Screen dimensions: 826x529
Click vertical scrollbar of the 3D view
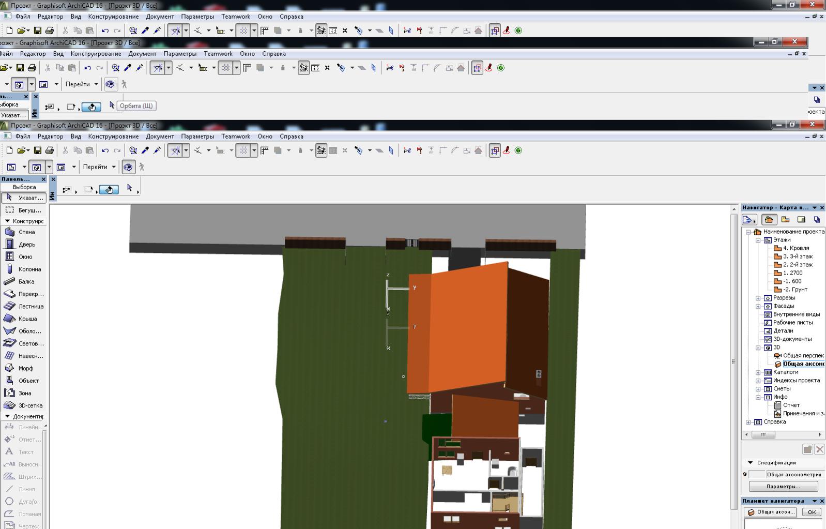pos(733,361)
